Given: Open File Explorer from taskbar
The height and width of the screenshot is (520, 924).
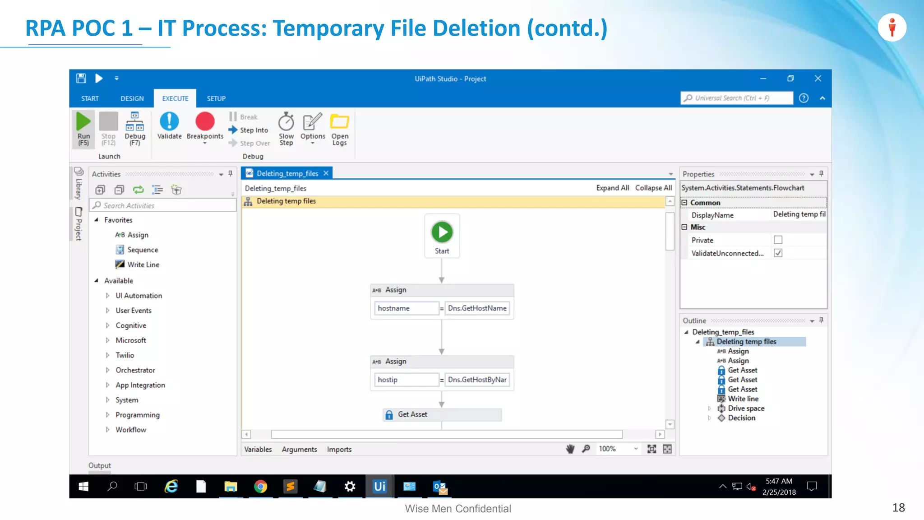Looking at the screenshot, I should (231, 486).
